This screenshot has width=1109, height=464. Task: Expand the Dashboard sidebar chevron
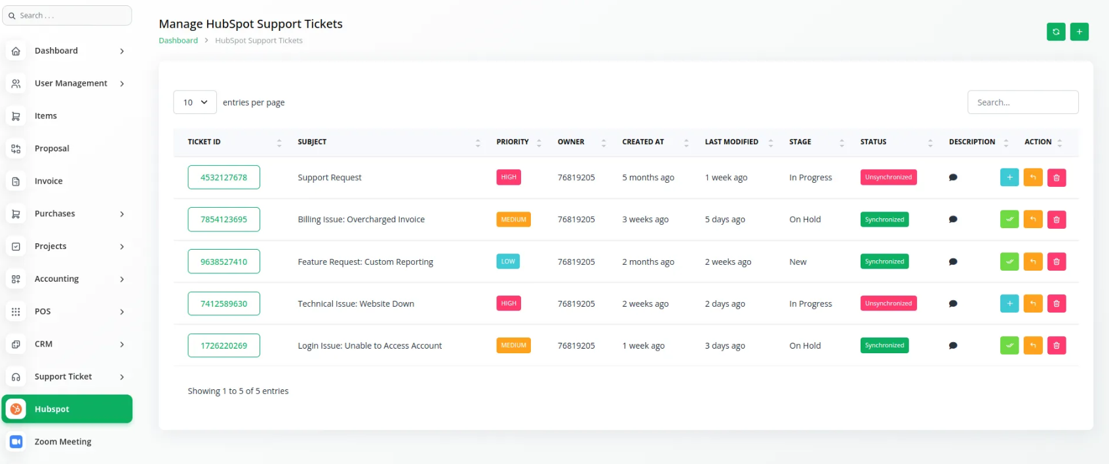(122, 51)
